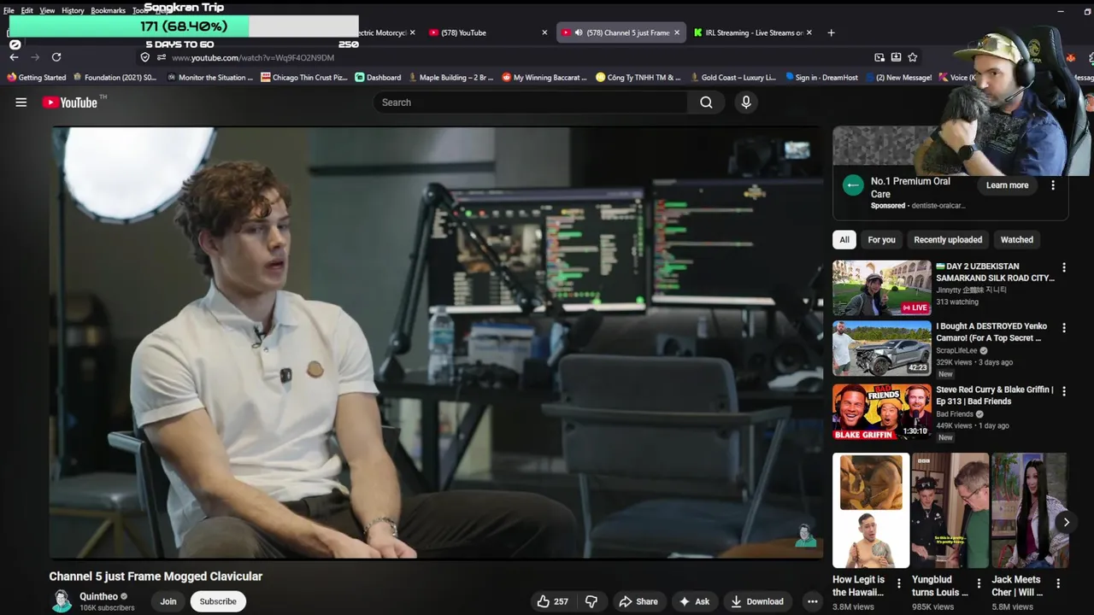Image resolution: width=1094 pixels, height=615 pixels.
Task: Click the forward navigation arrow
Action: pos(35,57)
